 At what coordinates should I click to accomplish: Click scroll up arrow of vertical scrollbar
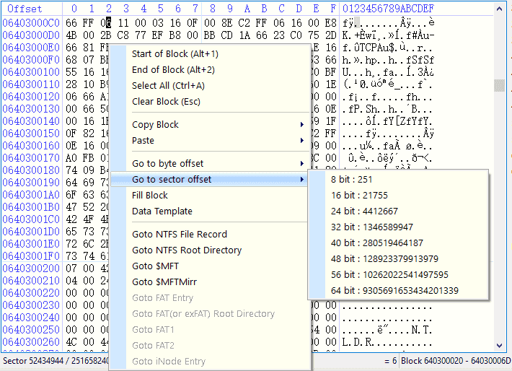click(499, 9)
